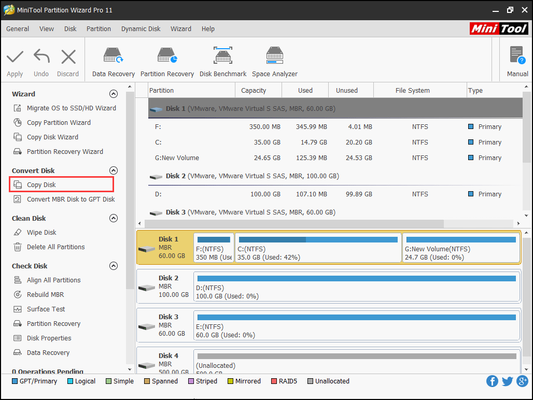This screenshot has width=533, height=400.
Task: Open the Twitter share icon
Action: pos(507,381)
